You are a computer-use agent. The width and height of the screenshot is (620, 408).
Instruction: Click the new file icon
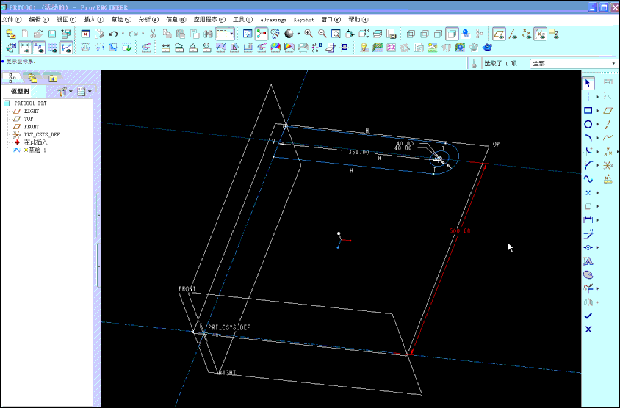pyautogui.click(x=24, y=34)
